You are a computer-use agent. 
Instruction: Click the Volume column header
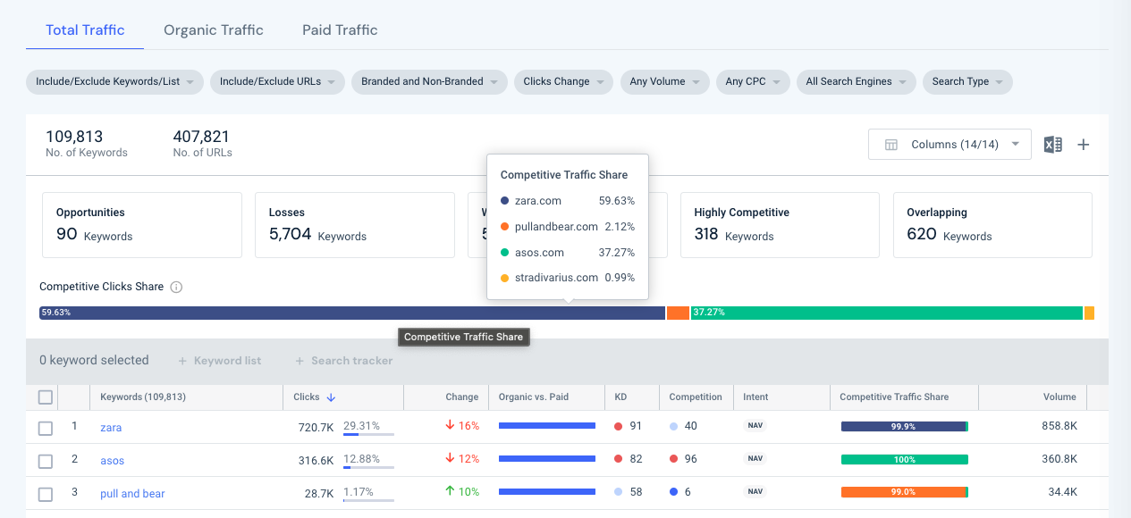[1059, 397]
